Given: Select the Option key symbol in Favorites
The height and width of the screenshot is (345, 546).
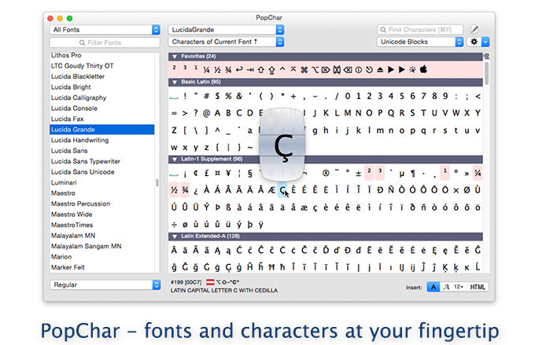Looking at the screenshot, I should point(315,68).
